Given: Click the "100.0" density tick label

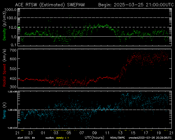Looking at the screenshot, I should tap(11, 18).
